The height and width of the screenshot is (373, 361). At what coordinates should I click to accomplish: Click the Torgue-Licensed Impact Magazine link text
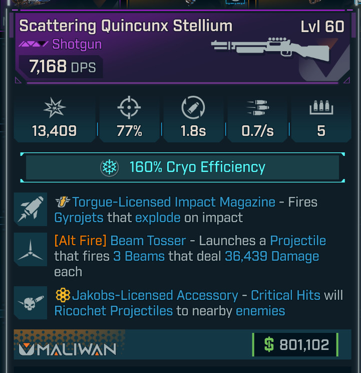[174, 202]
